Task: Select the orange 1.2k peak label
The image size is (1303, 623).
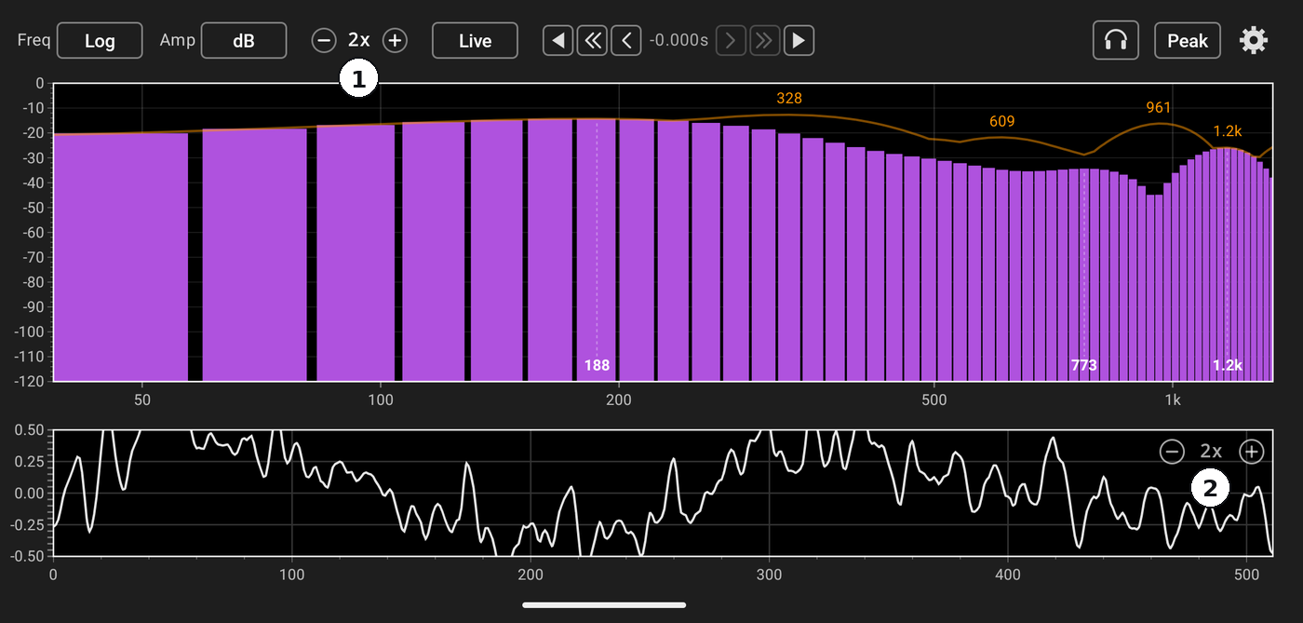Action: pos(1228,130)
